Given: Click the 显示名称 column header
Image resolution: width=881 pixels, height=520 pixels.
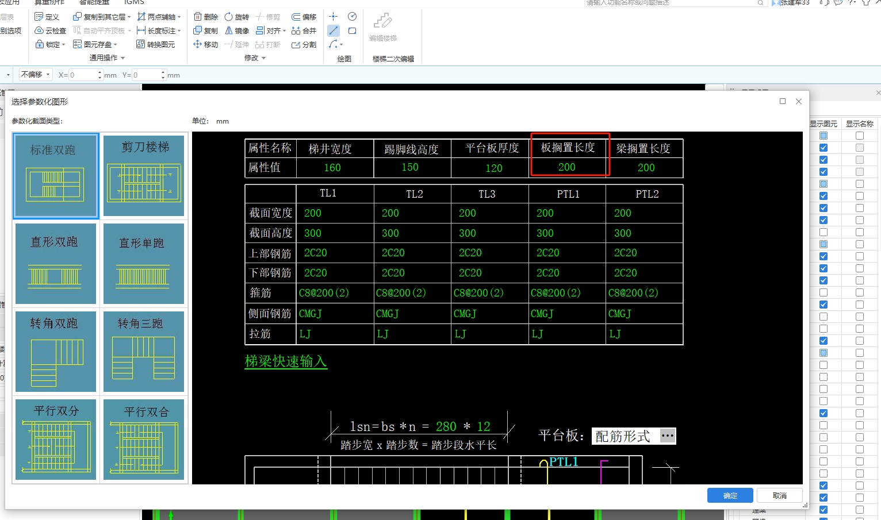Looking at the screenshot, I should click(x=860, y=124).
